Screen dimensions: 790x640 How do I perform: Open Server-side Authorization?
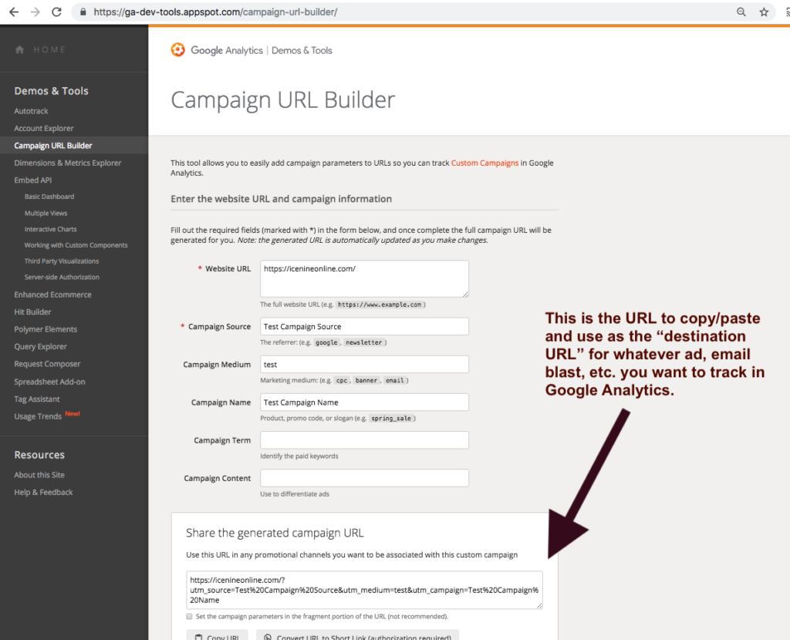coord(62,277)
